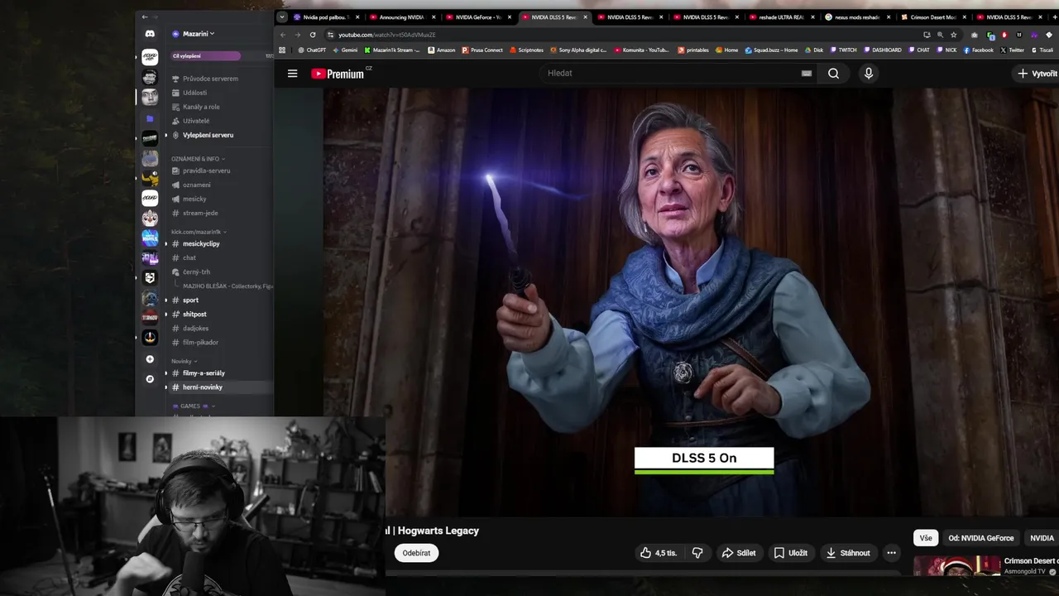
Task: Dislike the video with thumbs-down
Action: [x=697, y=553]
